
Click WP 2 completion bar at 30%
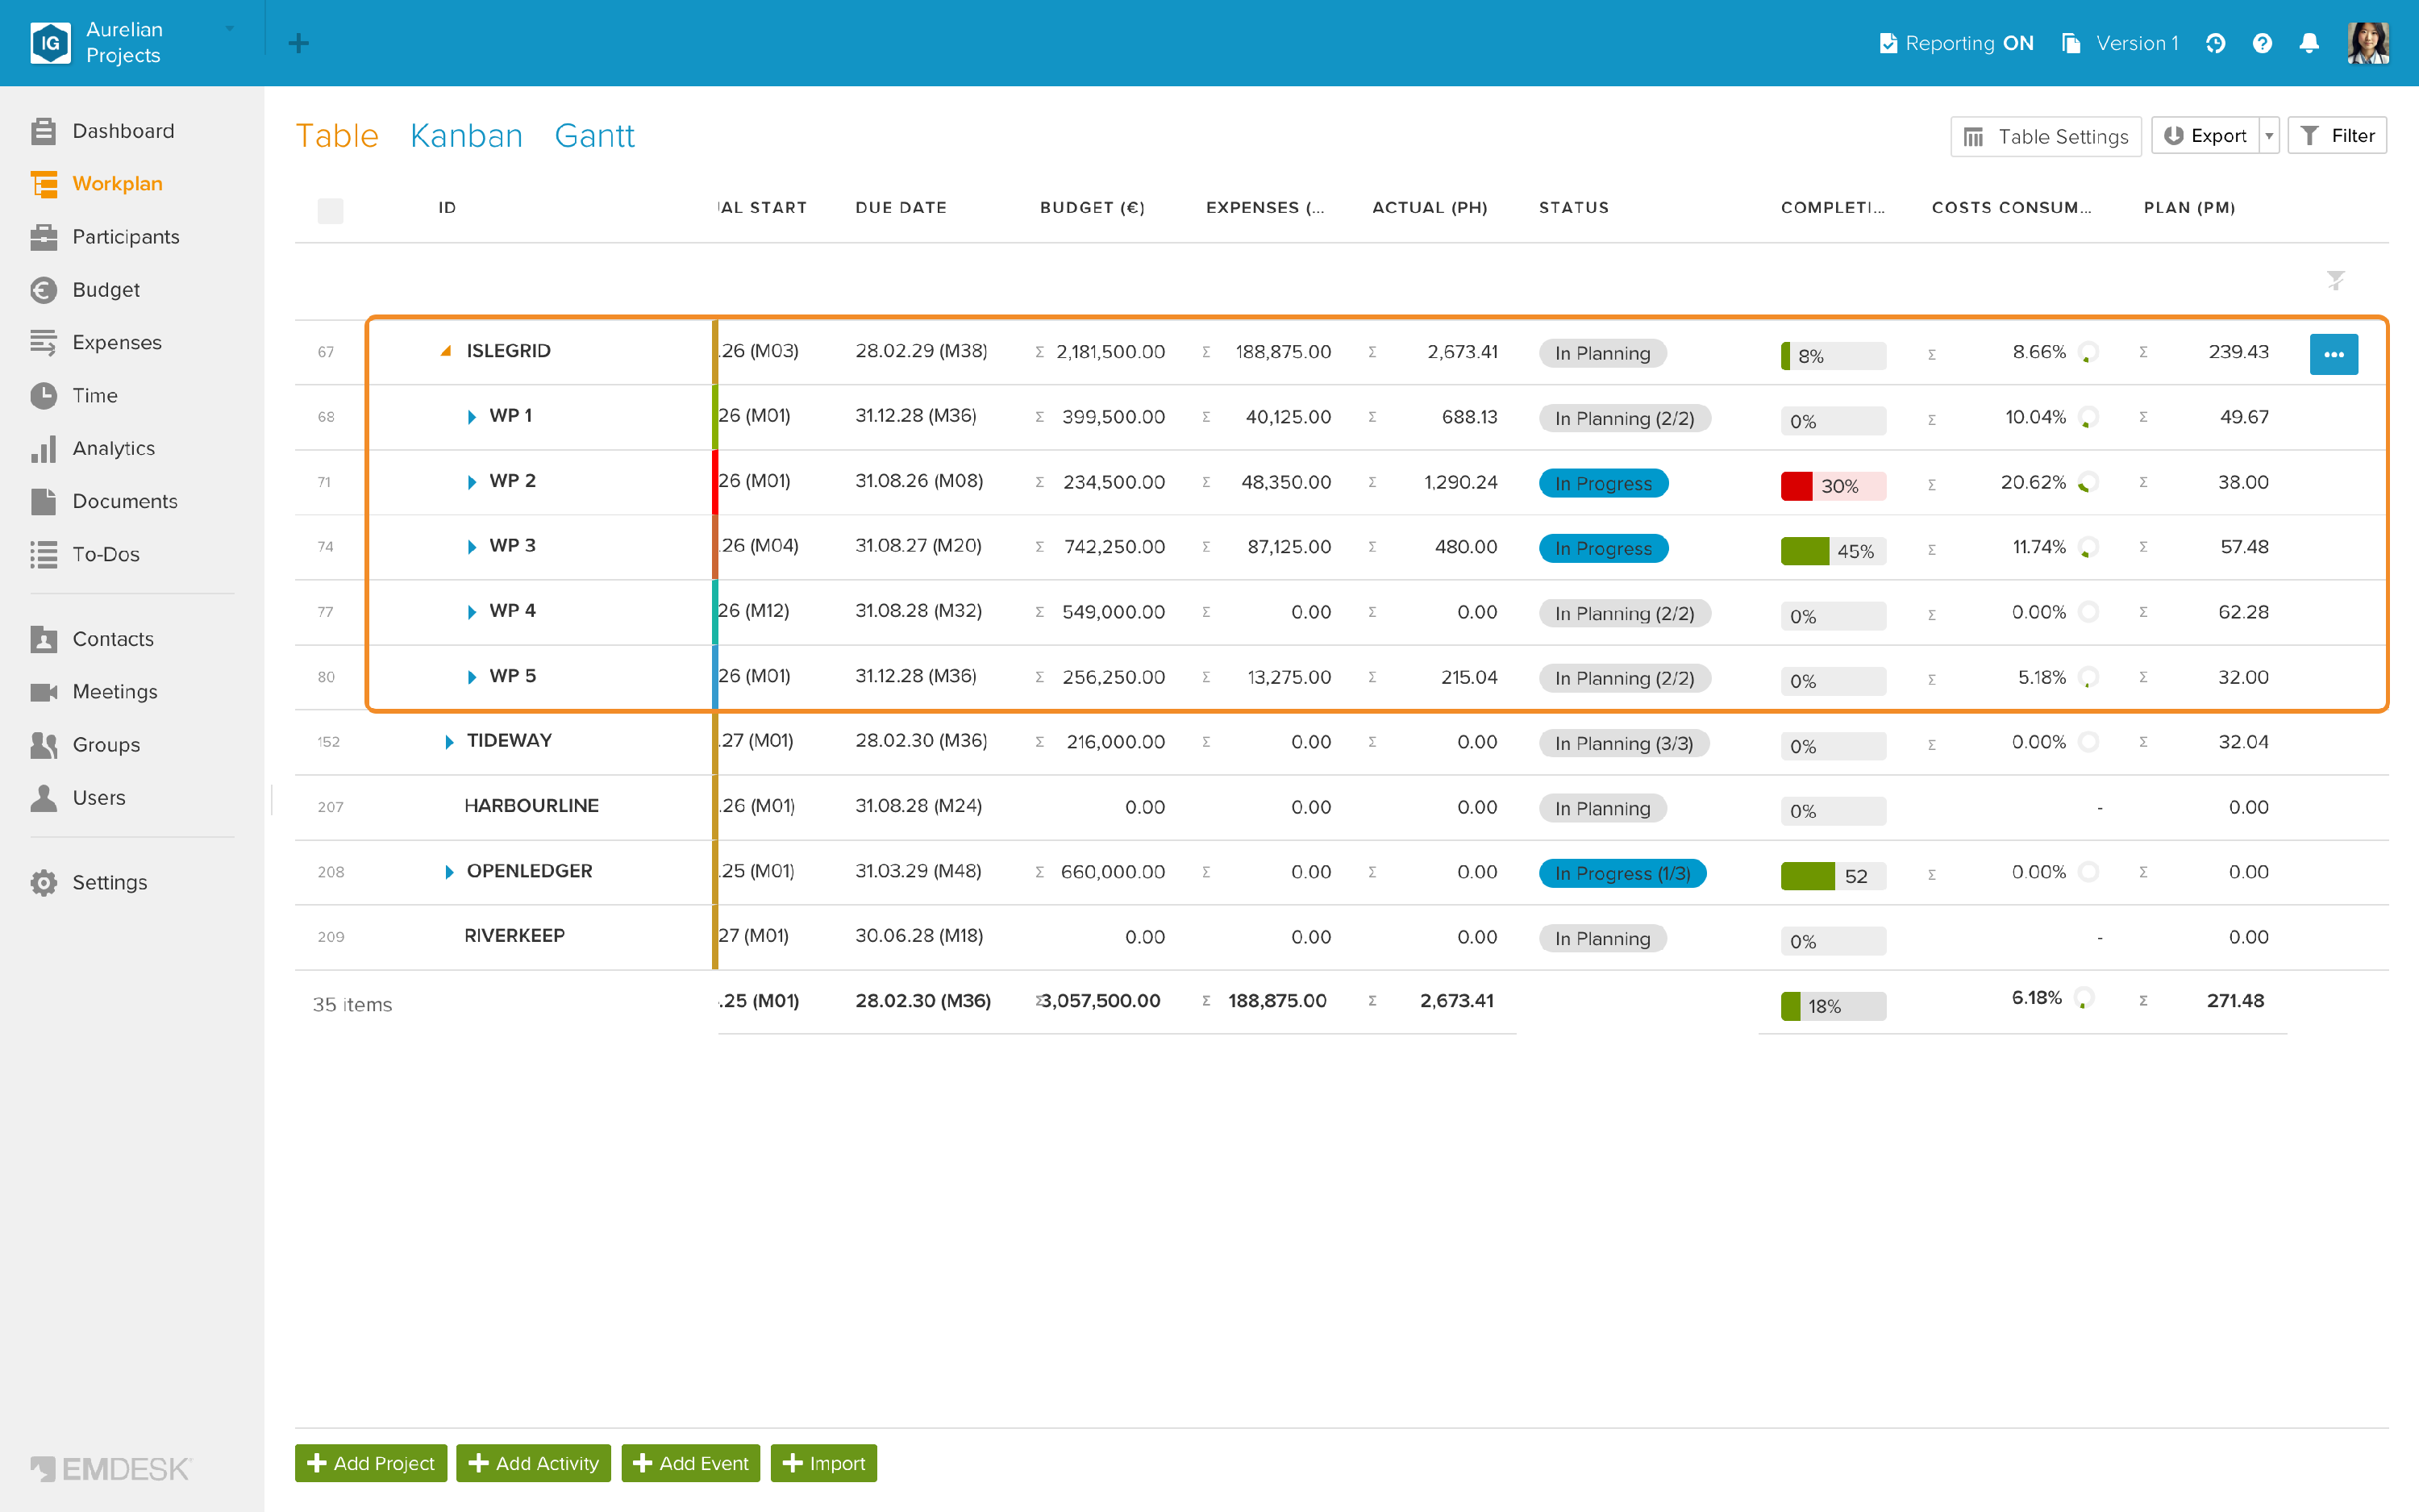coord(1834,486)
